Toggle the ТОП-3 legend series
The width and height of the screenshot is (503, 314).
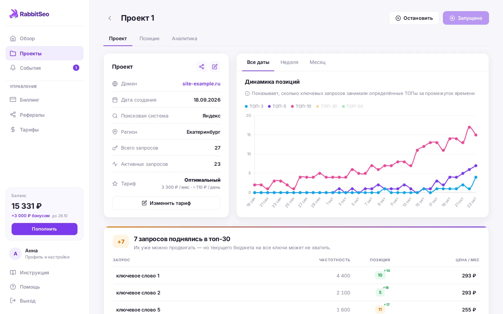pyautogui.click(x=254, y=106)
